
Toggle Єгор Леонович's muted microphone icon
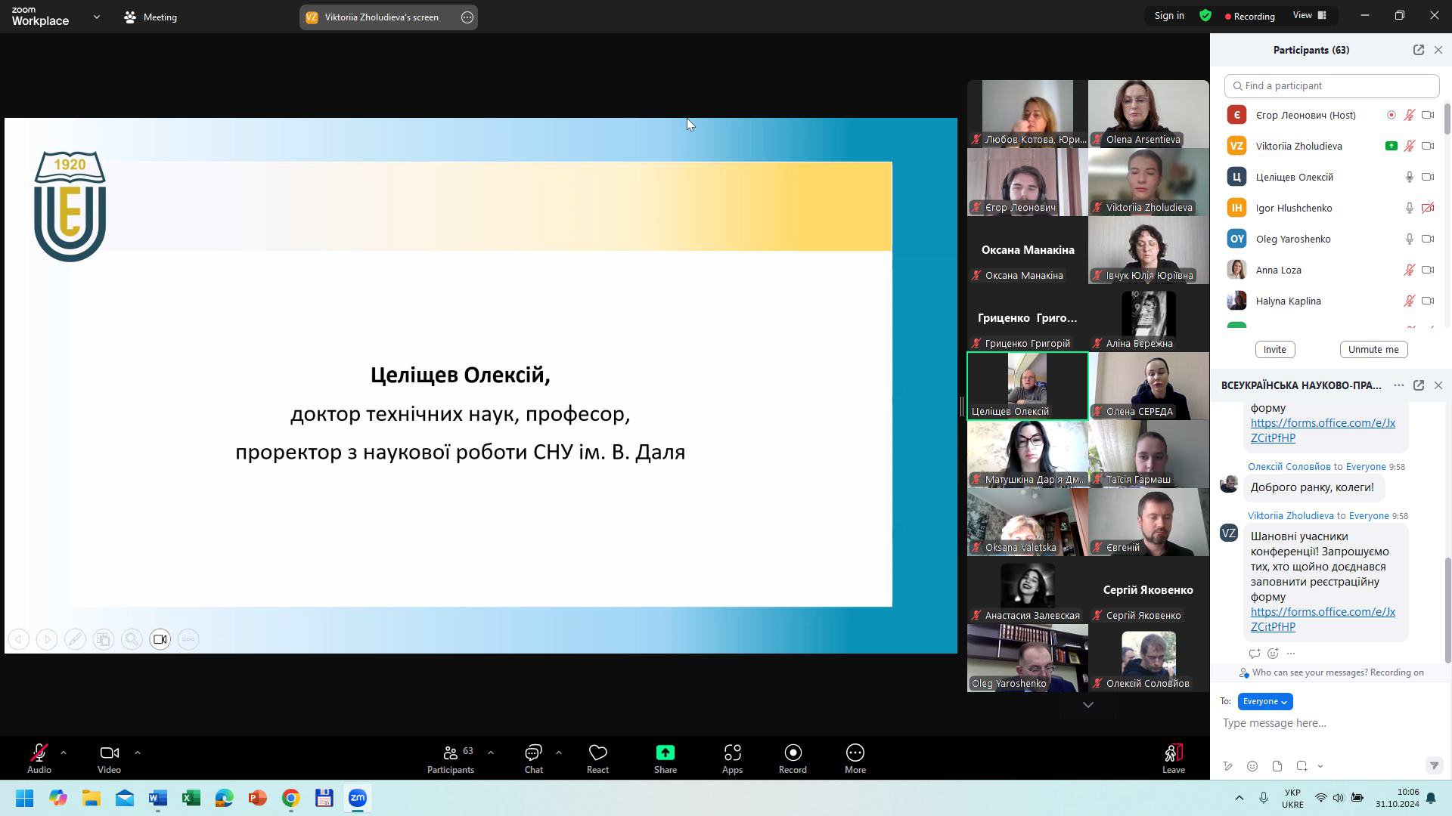click(x=1409, y=115)
